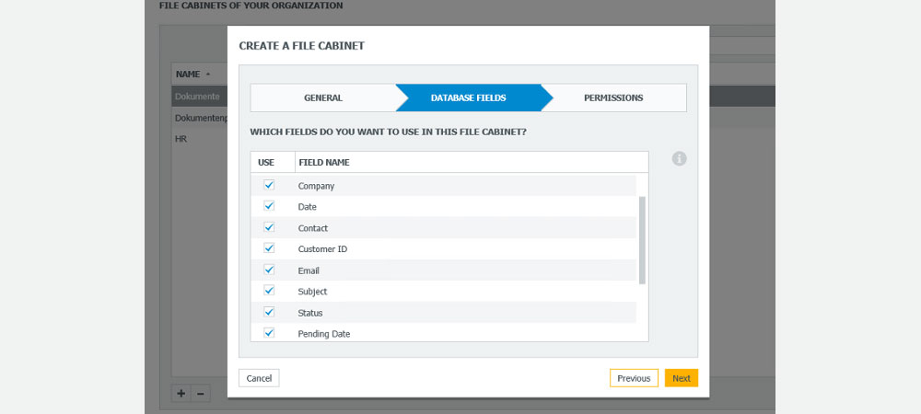Switch to the GENERAL step tab
The width and height of the screenshot is (921, 414).
point(323,98)
